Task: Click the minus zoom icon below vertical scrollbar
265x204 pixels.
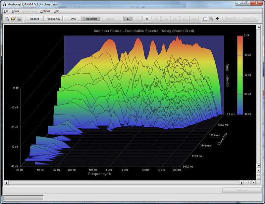Action: [258, 178]
